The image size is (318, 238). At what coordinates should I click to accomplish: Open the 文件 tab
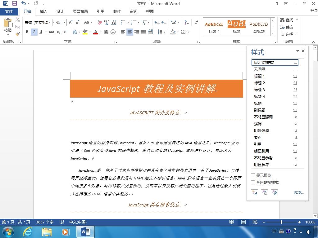coord(9,11)
